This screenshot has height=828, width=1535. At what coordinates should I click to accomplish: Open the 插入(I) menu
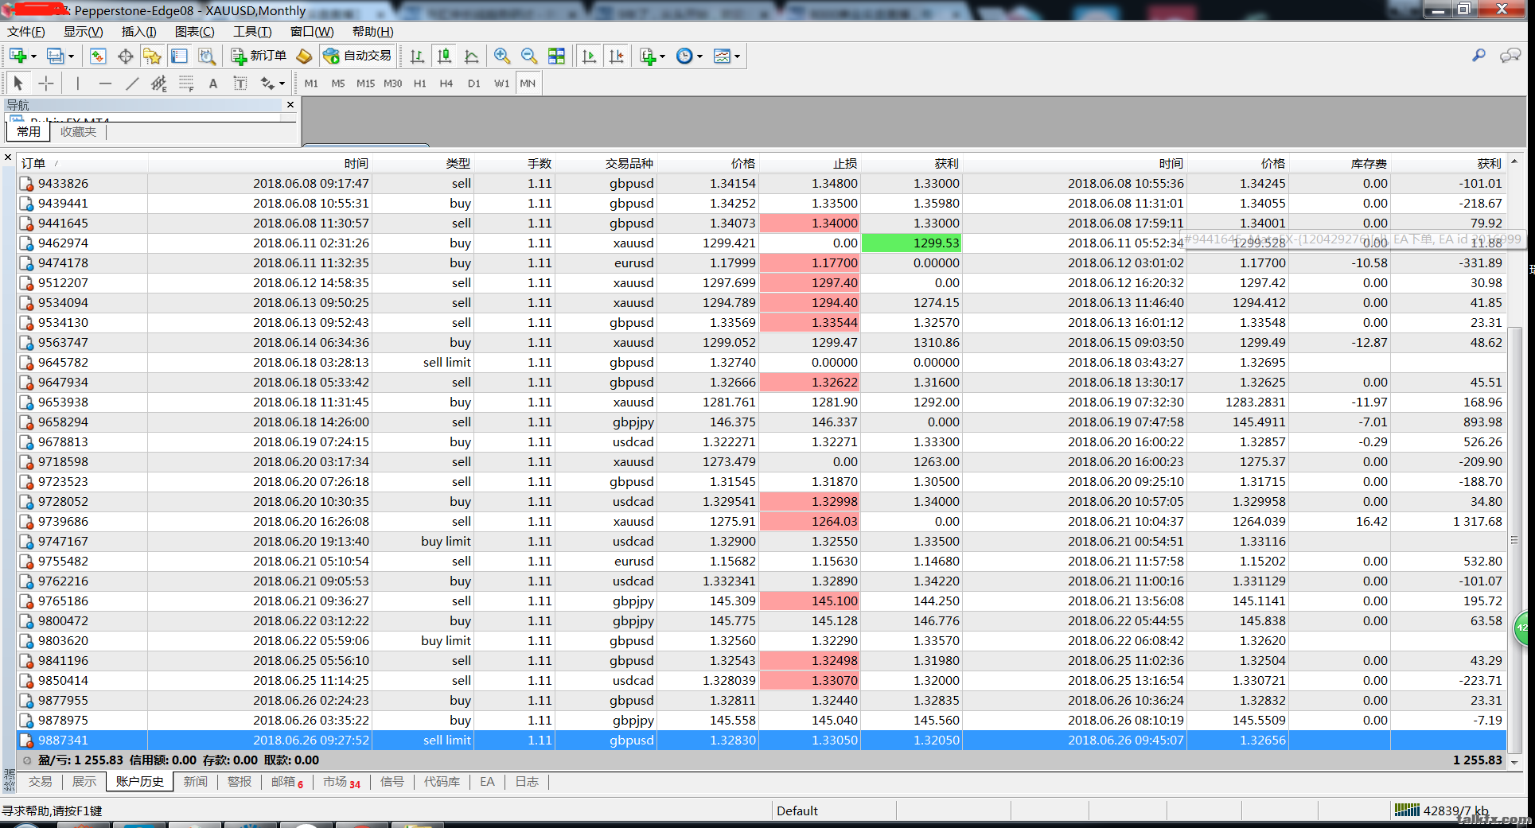(138, 32)
